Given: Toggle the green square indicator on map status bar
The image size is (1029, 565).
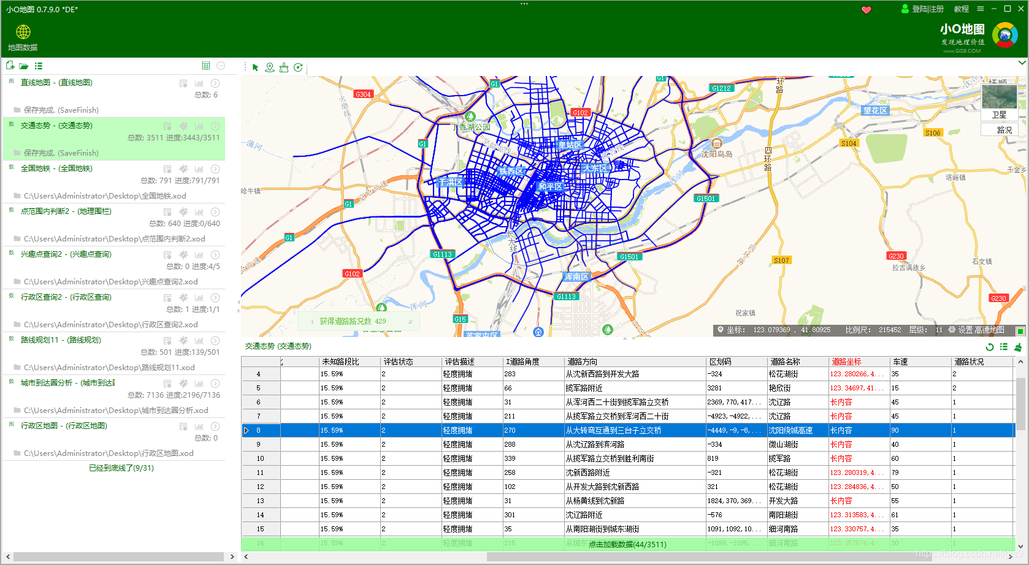Looking at the screenshot, I should (x=1020, y=331).
